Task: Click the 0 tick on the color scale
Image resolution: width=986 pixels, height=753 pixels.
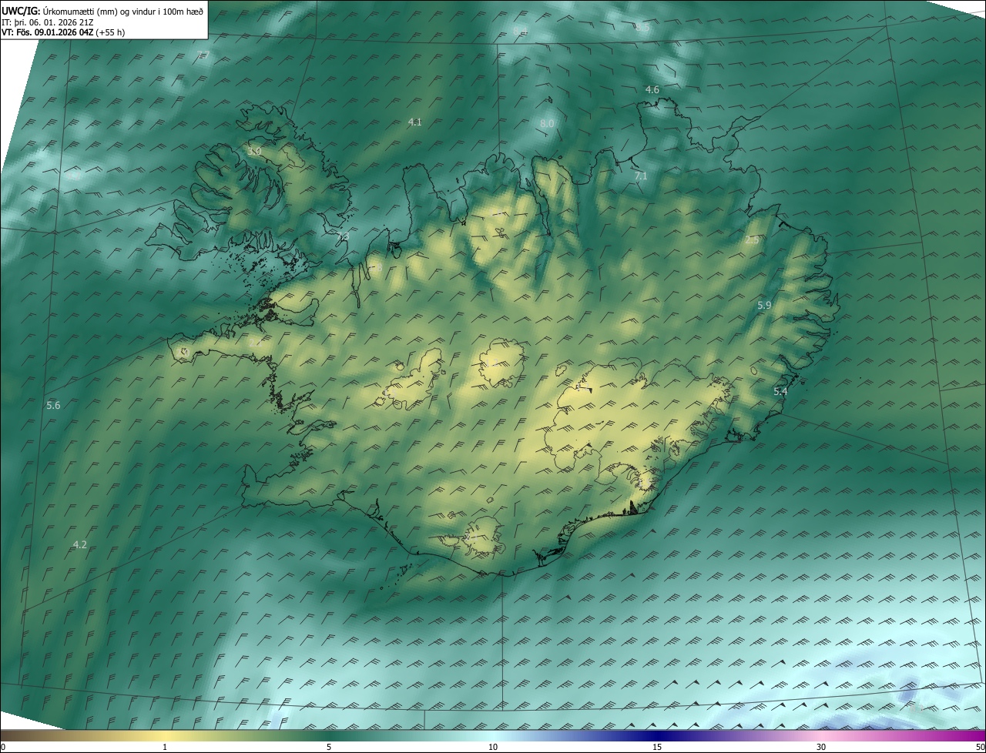Action: tap(3, 748)
